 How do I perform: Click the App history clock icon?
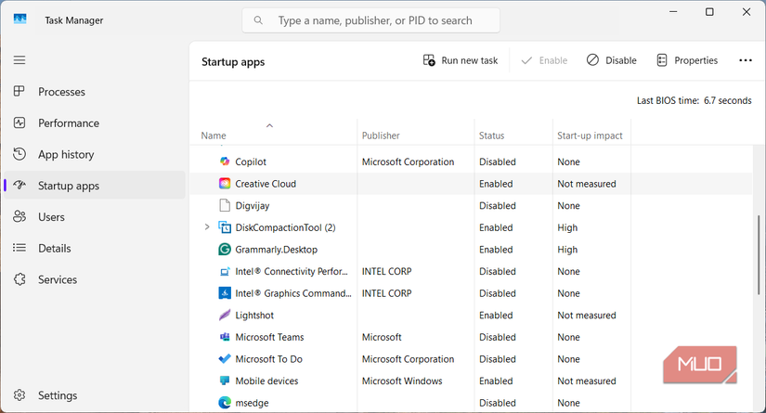(19, 154)
